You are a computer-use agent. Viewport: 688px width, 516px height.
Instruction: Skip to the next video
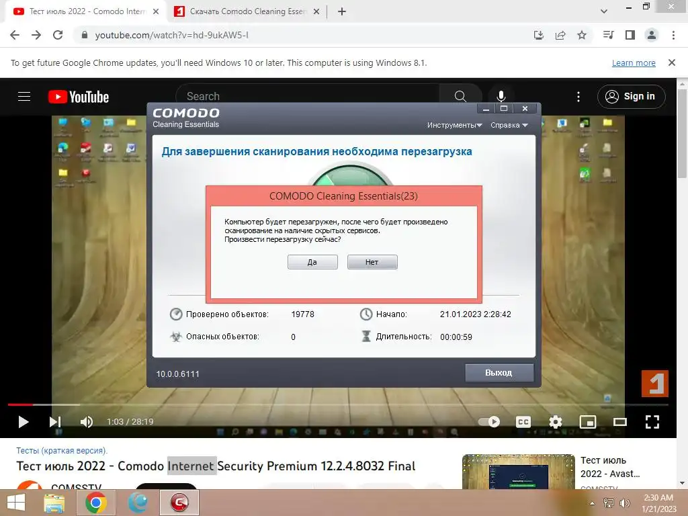(55, 422)
